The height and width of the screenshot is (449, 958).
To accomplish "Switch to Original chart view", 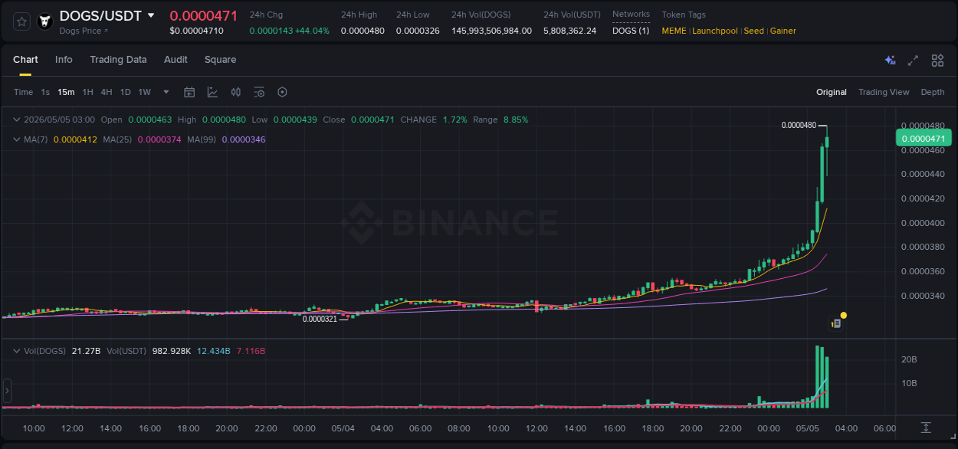I will pyautogui.click(x=832, y=92).
